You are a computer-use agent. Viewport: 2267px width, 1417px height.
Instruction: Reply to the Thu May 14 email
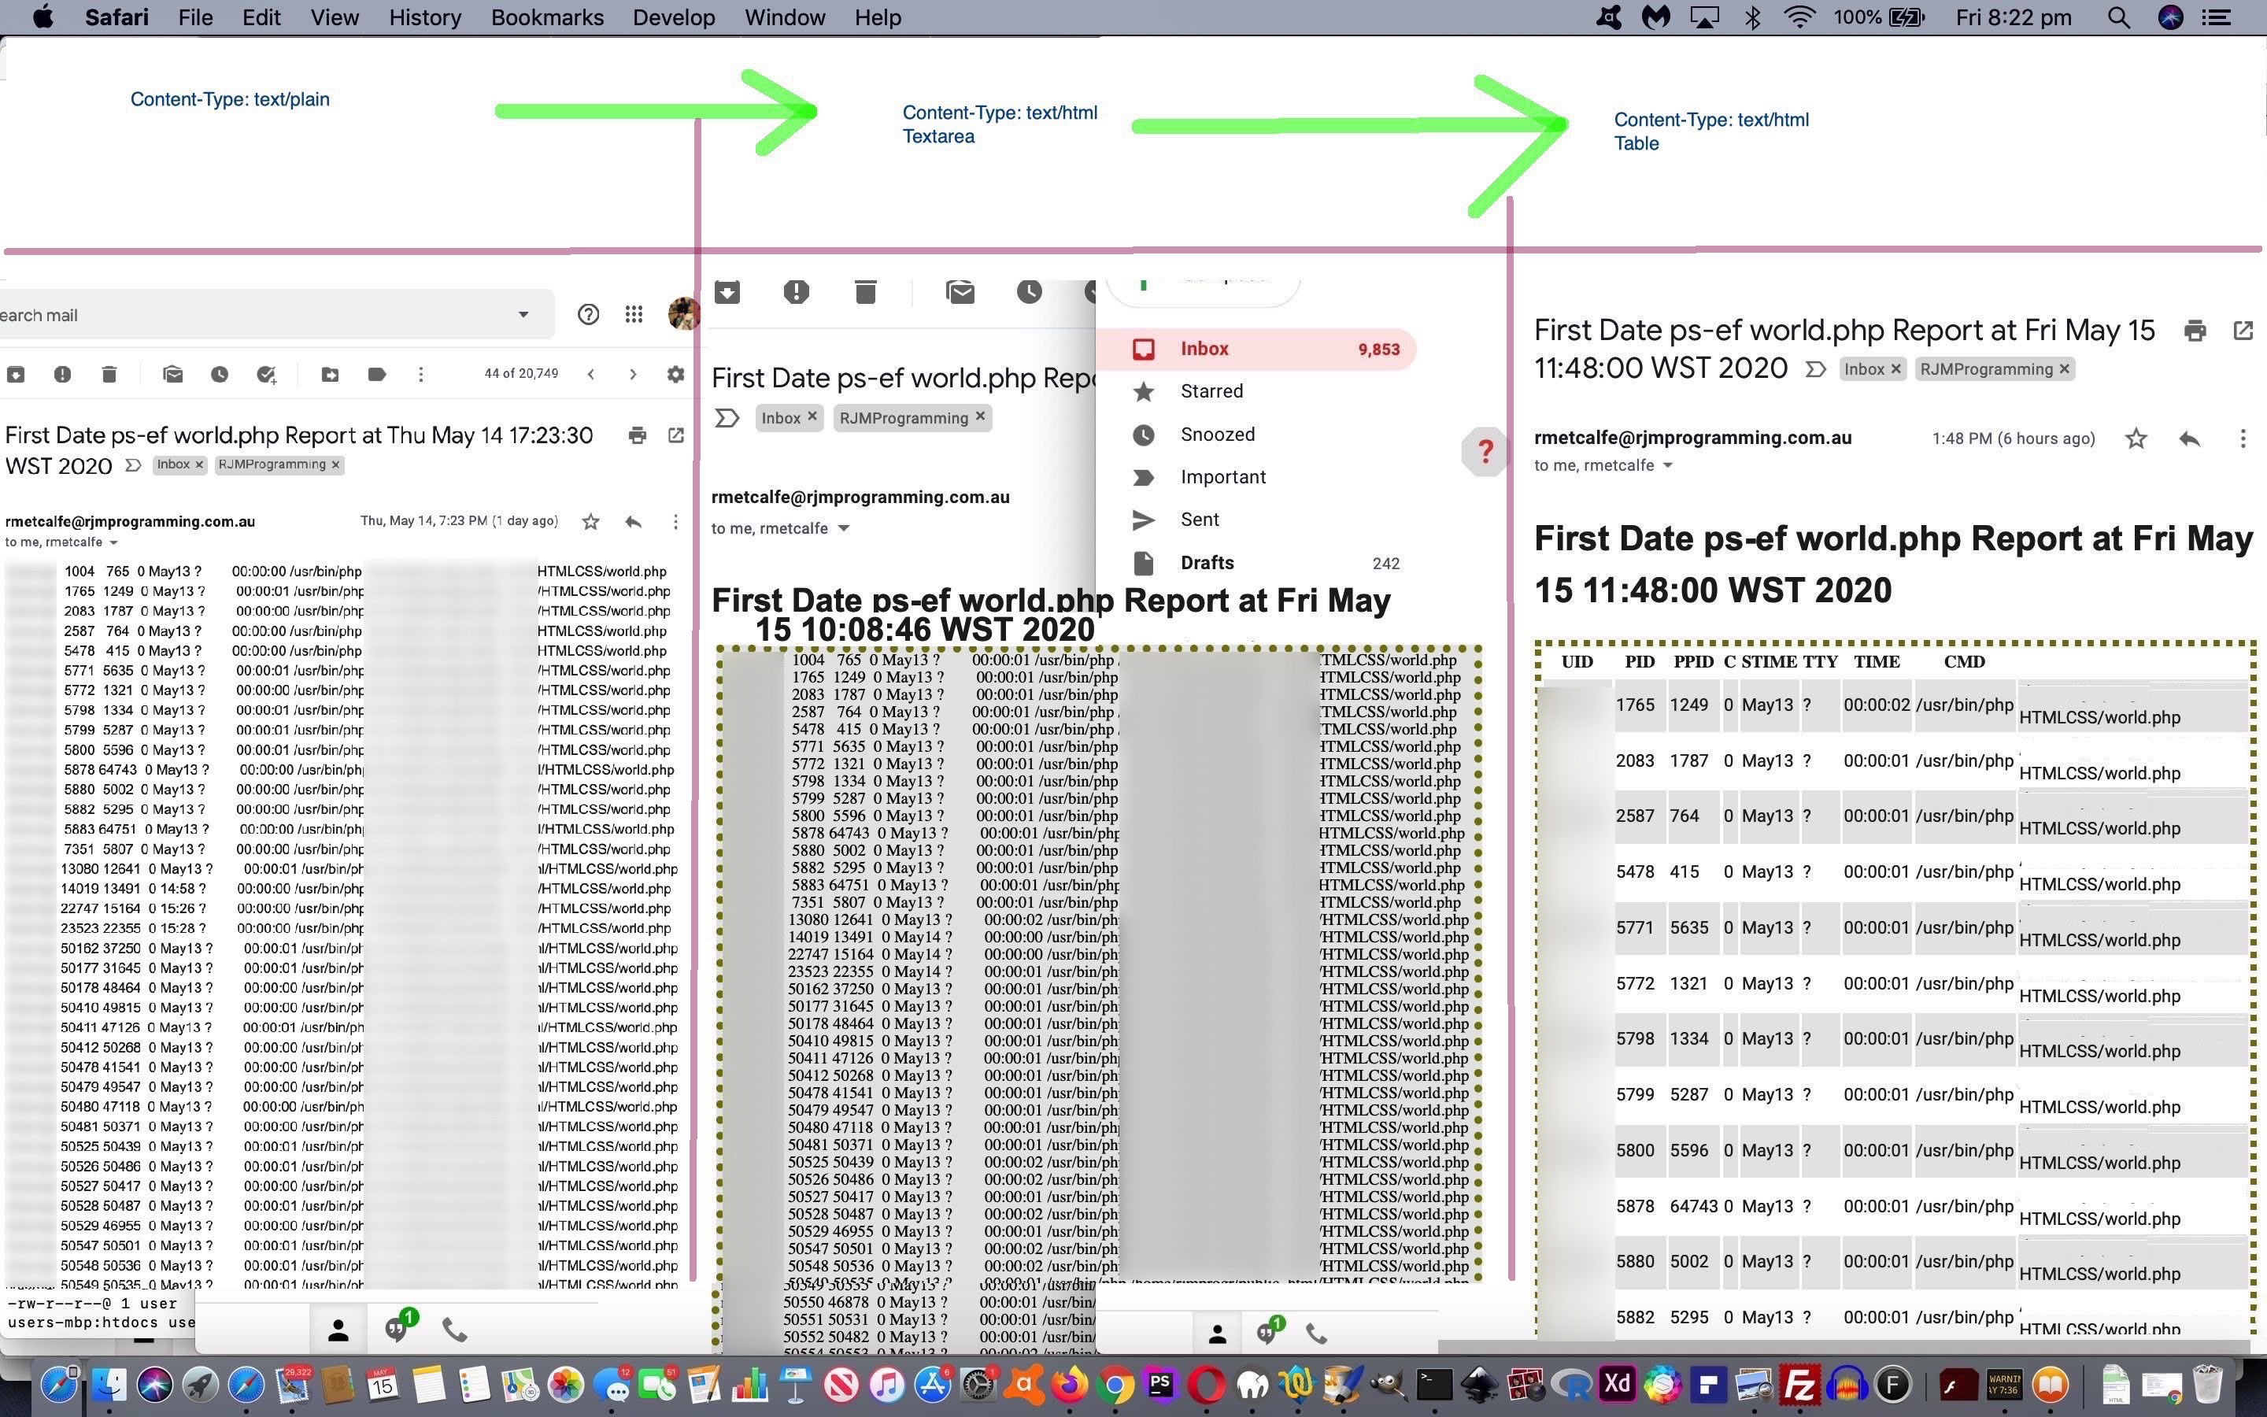pos(633,521)
